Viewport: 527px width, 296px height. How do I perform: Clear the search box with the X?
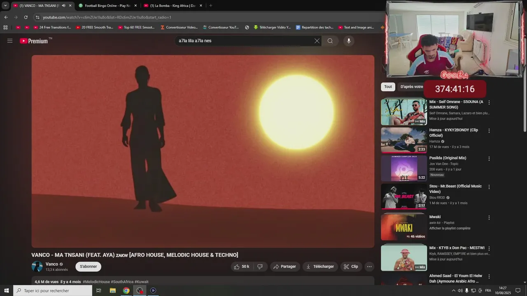tap(317, 41)
